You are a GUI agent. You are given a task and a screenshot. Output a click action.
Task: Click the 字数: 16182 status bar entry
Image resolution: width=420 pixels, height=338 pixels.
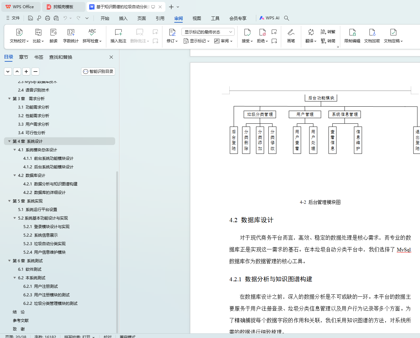point(45,336)
